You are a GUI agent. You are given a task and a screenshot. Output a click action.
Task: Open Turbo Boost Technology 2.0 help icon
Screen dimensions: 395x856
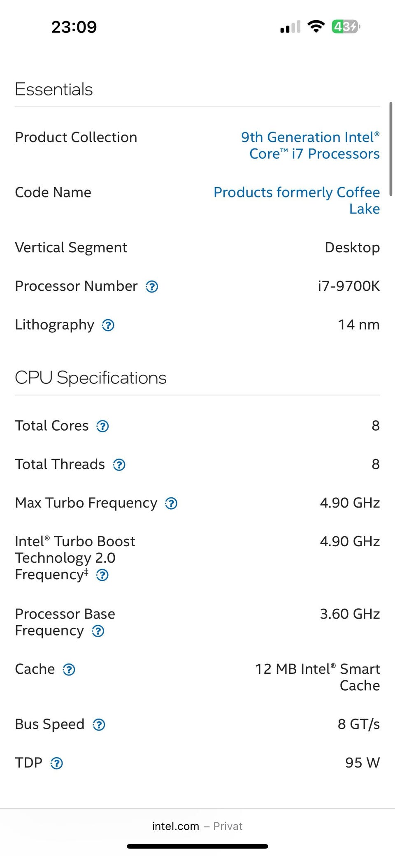(x=102, y=575)
